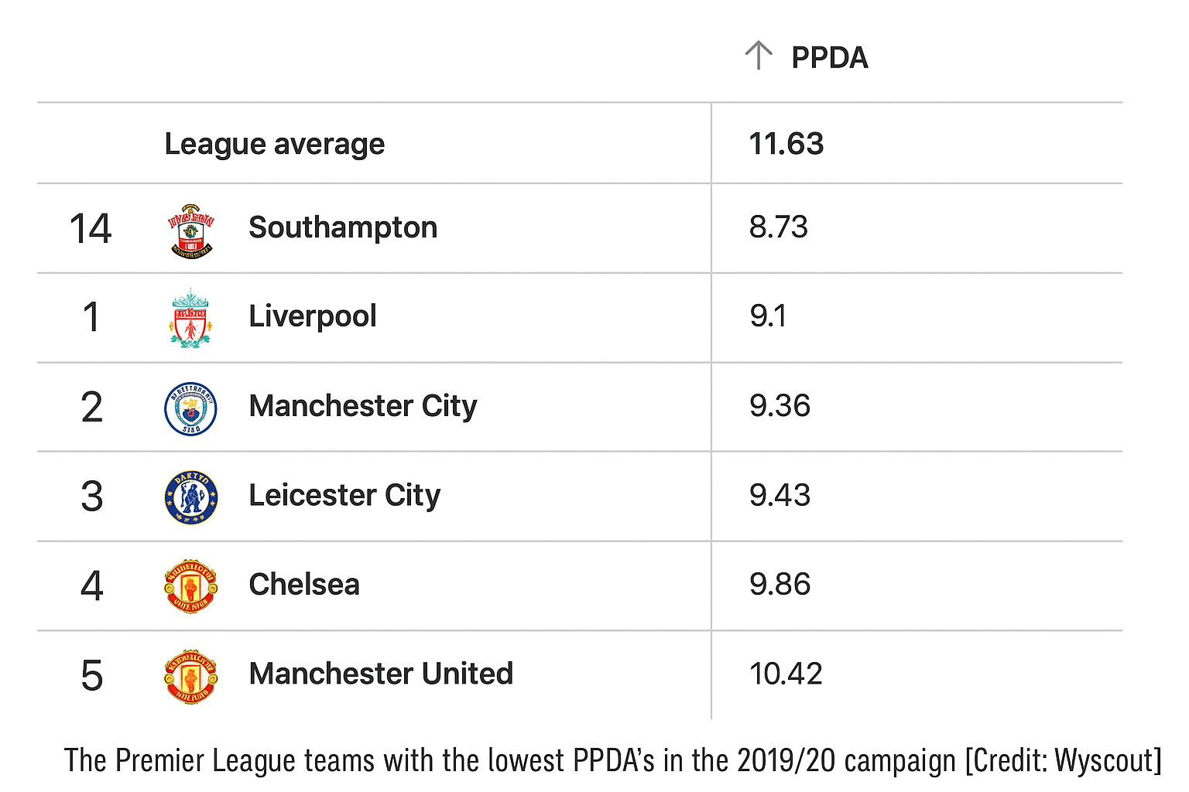
Task: Click the crest beside Chelsea
Action: point(191,586)
